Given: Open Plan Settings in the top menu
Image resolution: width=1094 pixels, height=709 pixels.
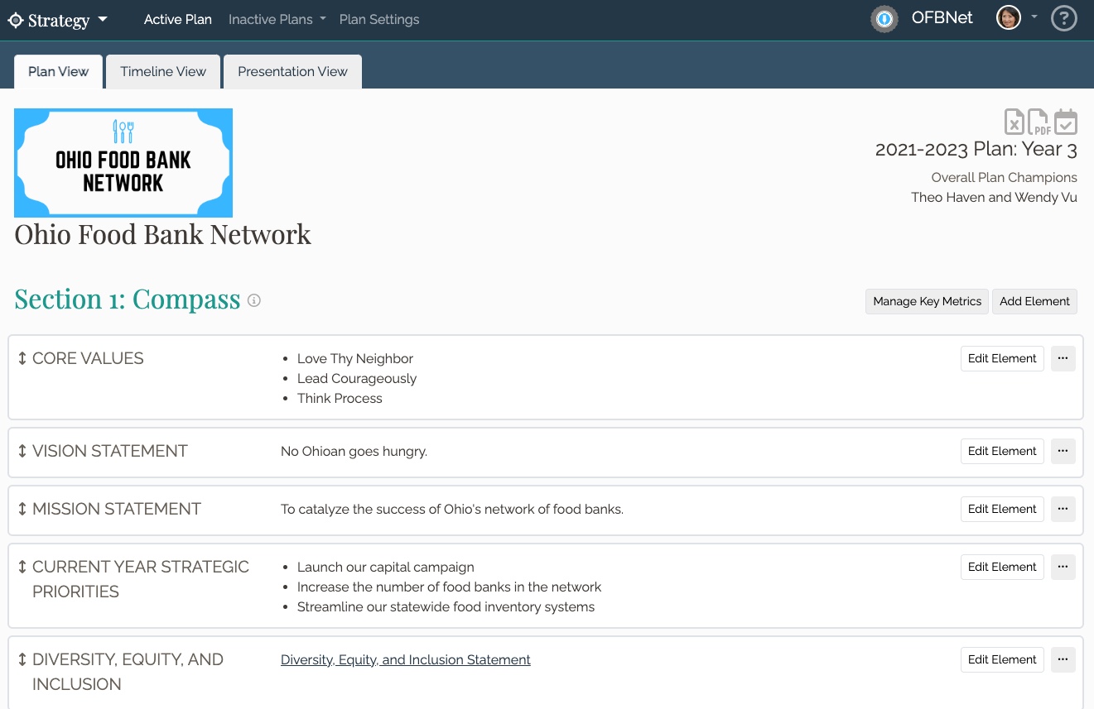Looking at the screenshot, I should (379, 19).
